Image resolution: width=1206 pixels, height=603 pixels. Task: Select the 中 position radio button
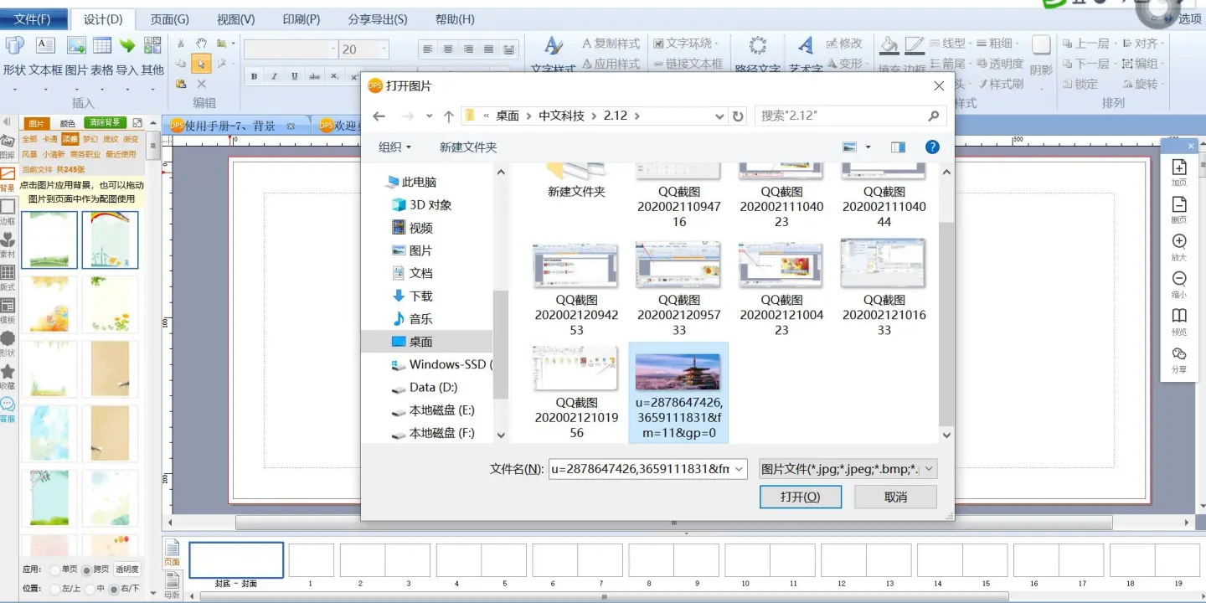click(x=88, y=589)
